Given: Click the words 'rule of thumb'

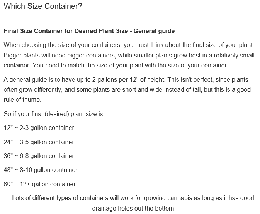Looking at the screenshot, I should pyautogui.click(x=22, y=100).
